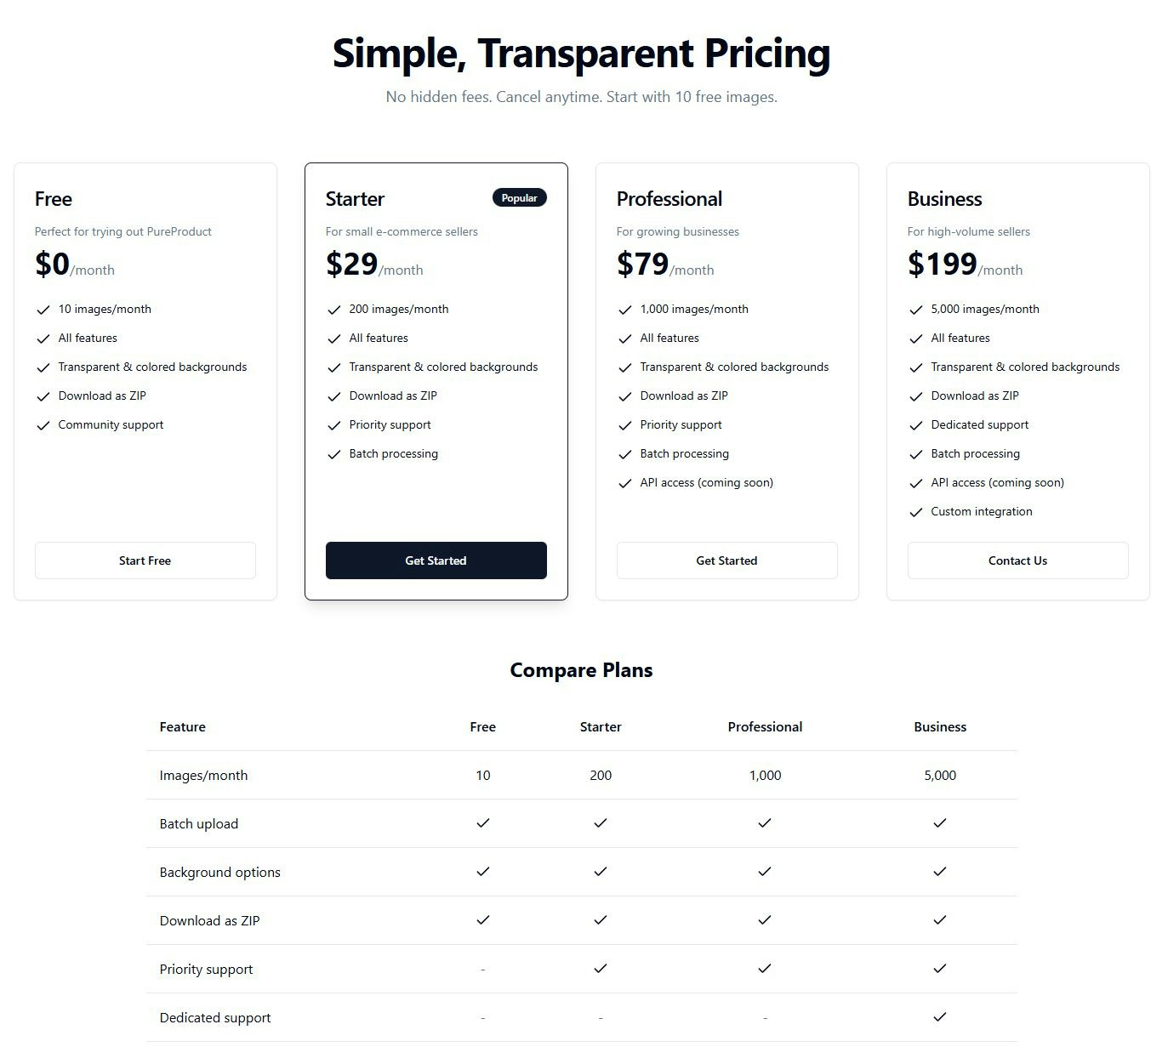Select the Free column header in Compare Plans

point(482,727)
